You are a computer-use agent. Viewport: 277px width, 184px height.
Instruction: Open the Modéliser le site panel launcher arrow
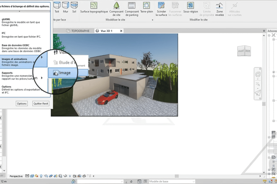[x=153, y=20]
